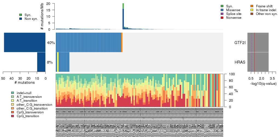Viewport: 279px width, 137px height.
Task: Click the tallest bar in mutations/Mb chart
Action: [123, 16]
